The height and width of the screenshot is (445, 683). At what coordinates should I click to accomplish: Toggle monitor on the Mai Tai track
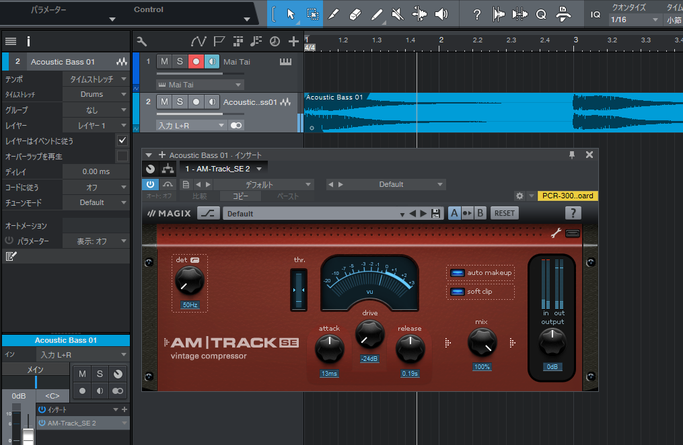pos(212,62)
